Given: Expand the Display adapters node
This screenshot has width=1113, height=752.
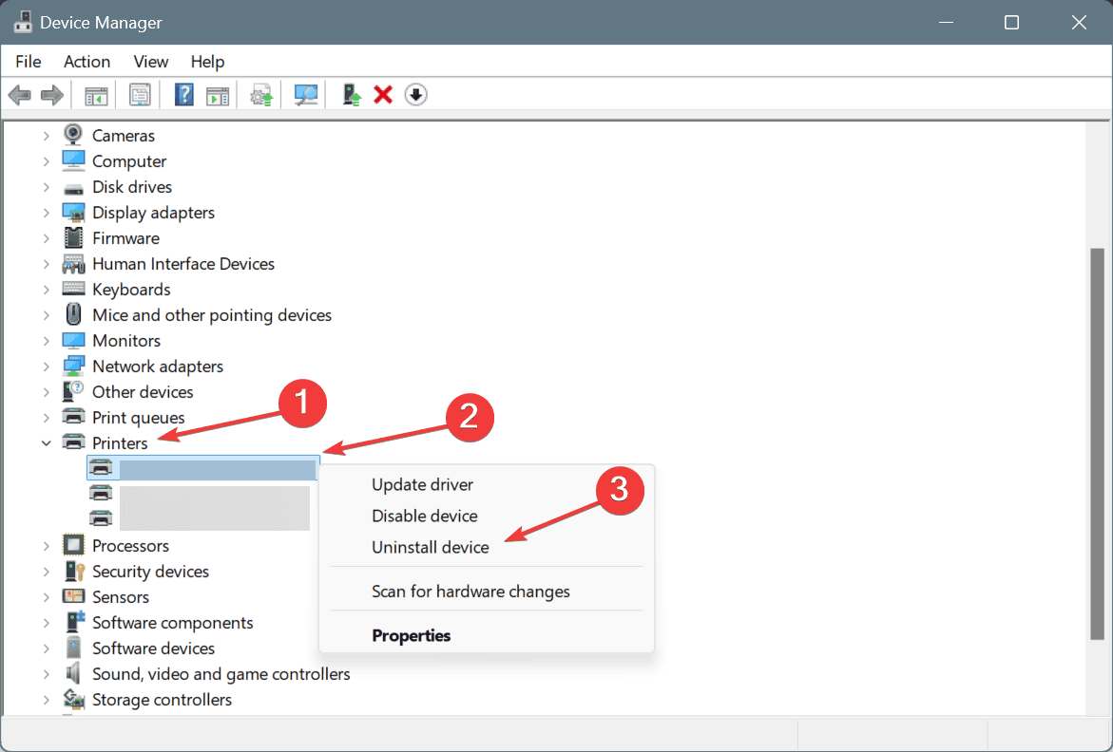Looking at the screenshot, I should [x=47, y=213].
